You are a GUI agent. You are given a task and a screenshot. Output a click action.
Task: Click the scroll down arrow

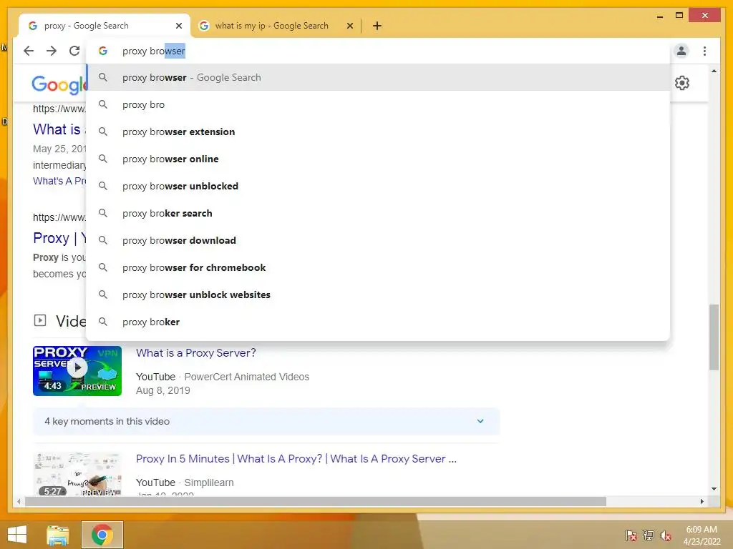714,489
